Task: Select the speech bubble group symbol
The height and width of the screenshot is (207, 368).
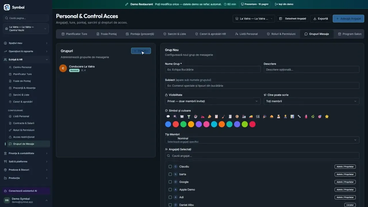Action: point(168,116)
